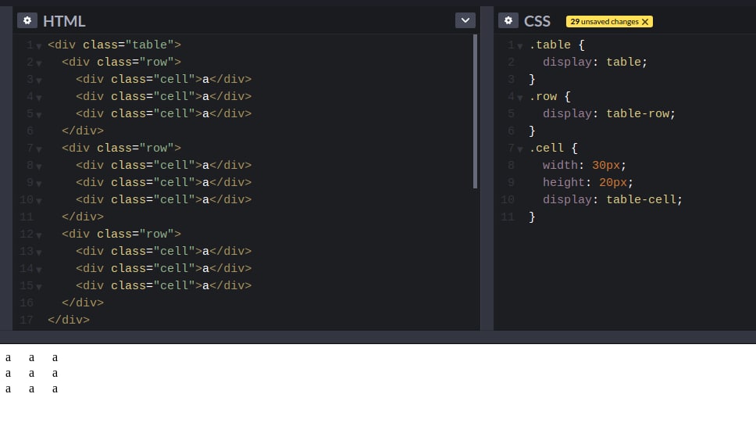Click CSS line number 11 in gutter

pos(508,217)
